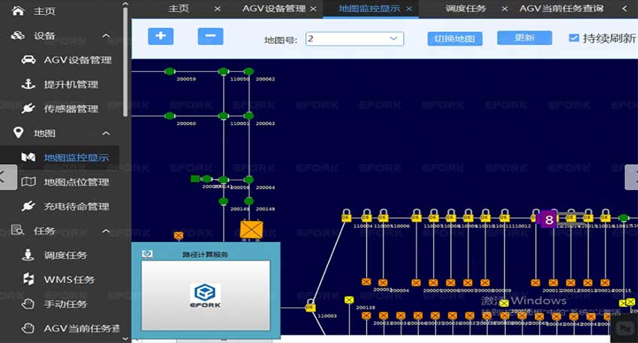Open WMS任务 in the sidebar
The image size is (638, 343).
69,279
